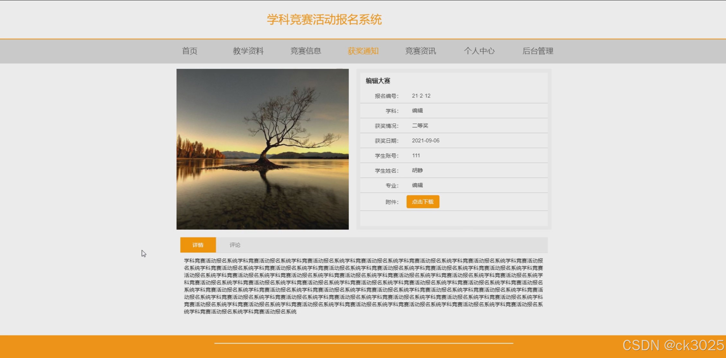Click the 二等奖 award value

coord(420,126)
